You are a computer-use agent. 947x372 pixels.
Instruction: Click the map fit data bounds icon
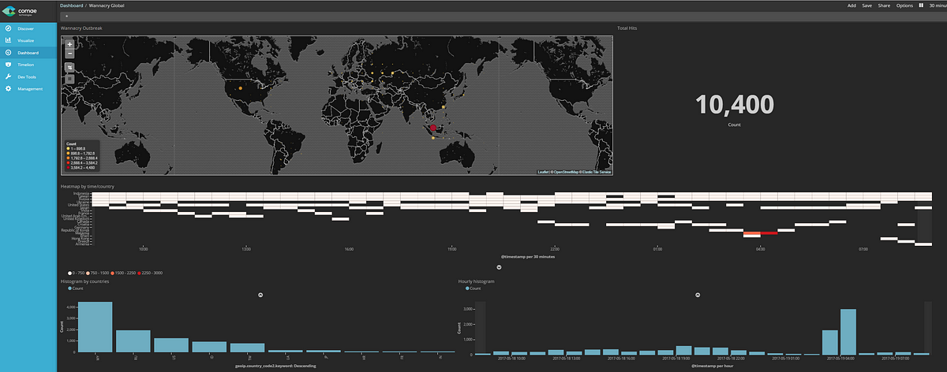coord(69,68)
